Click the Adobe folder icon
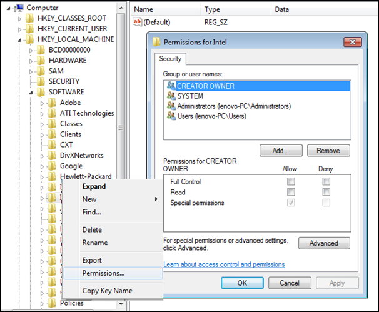The width and height of the screenshot is (379, 312). pyautogui.click(x=53, y=103)
